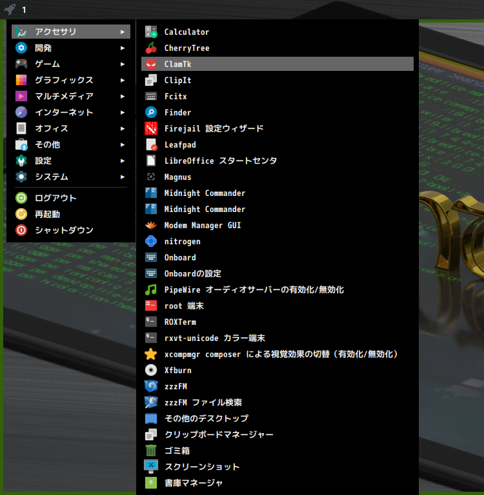Expand the システム submenu arrow
The image size is (484, 495).
(x=123, y=177)
